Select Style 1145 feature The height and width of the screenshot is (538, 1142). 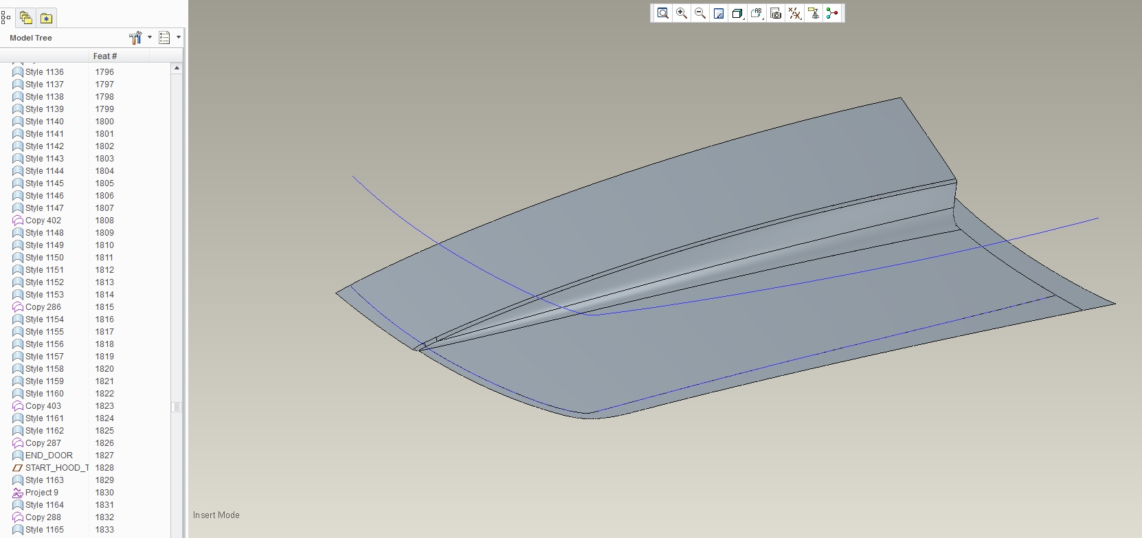point(45,183)
